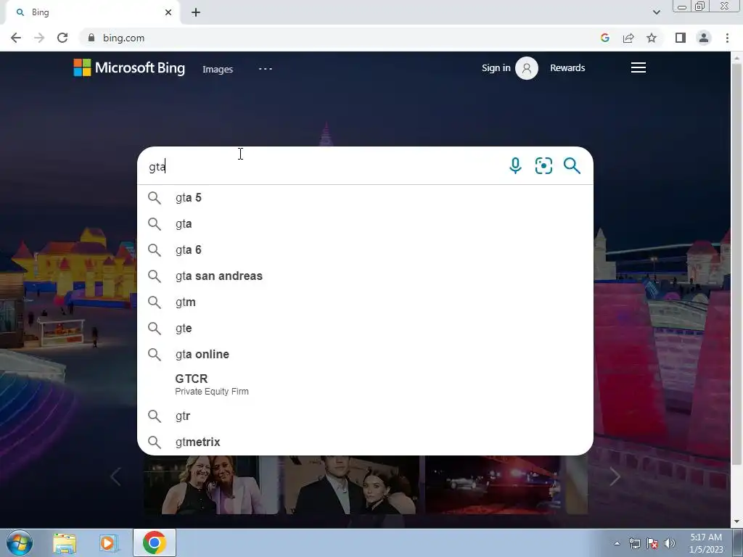Click Sign in

click(496, 67)
